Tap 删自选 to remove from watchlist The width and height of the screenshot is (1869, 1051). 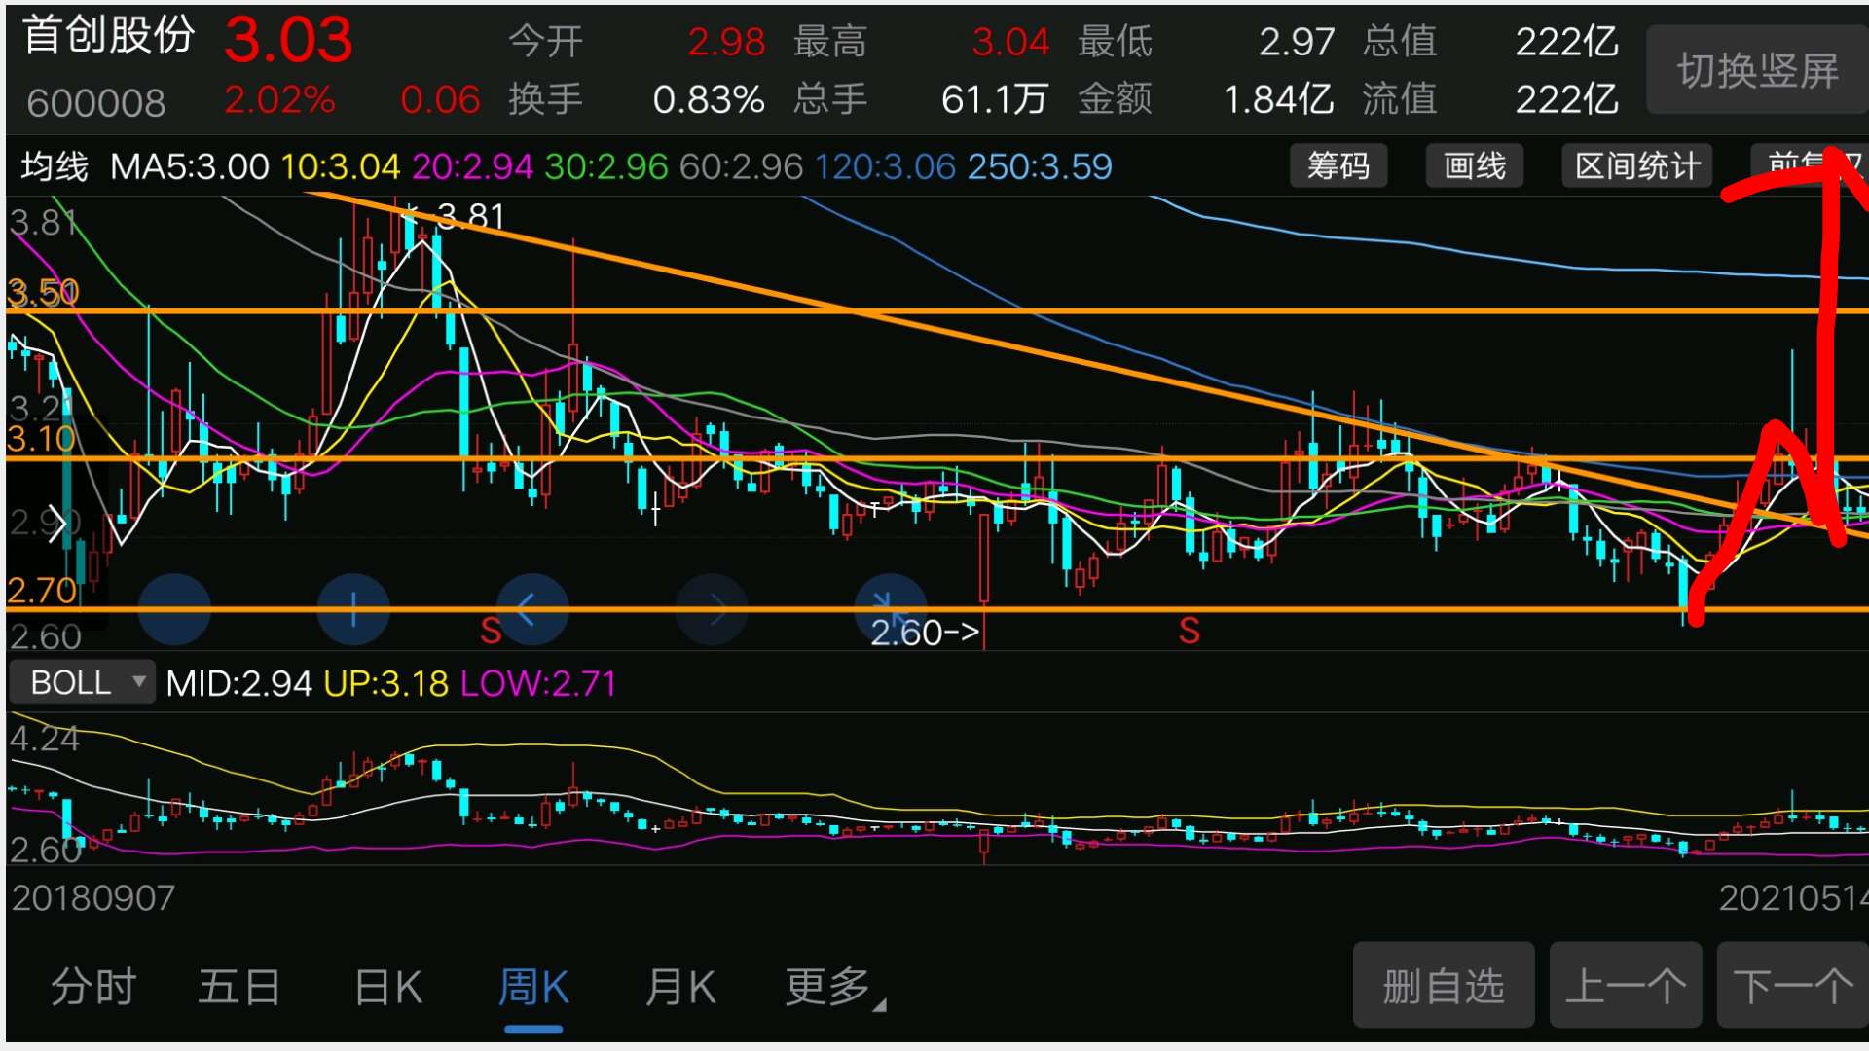[x=1444, y=986]
